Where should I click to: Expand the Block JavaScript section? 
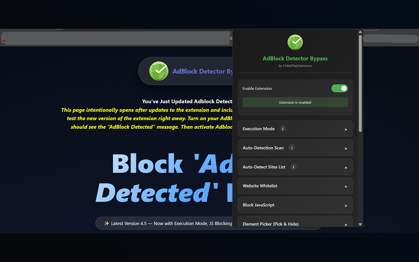point(295,205)
